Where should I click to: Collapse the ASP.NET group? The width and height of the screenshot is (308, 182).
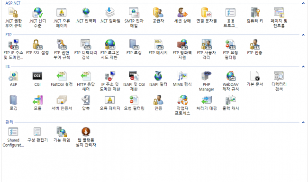(303, 3)
